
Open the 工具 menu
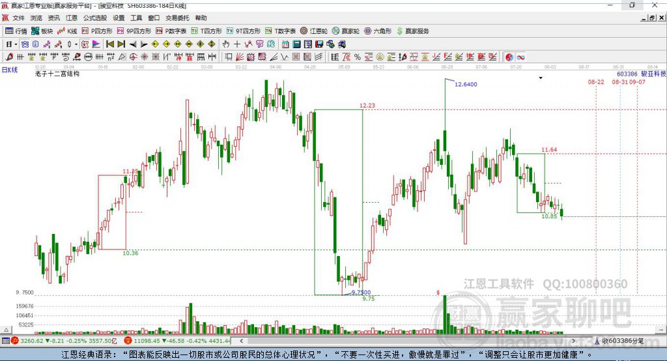[136, 18]
